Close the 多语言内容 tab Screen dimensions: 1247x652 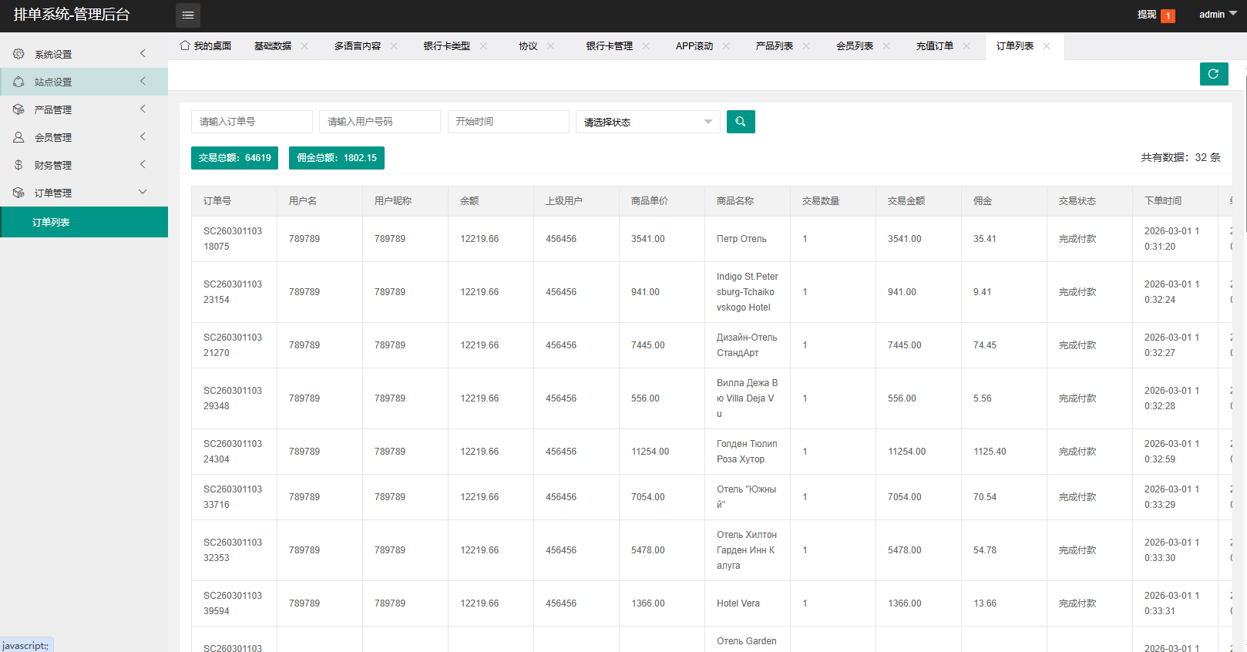394,46
